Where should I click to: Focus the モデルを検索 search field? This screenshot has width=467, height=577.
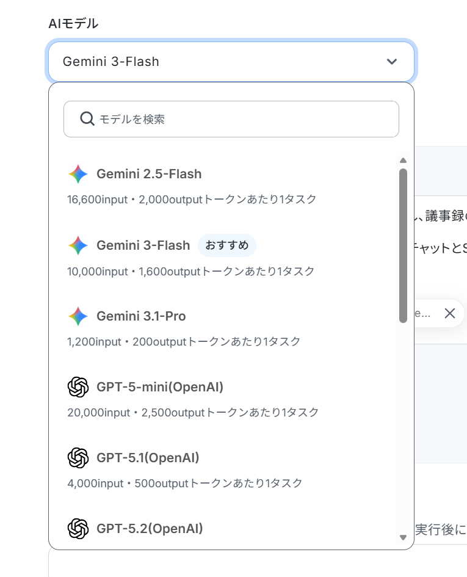tap(231, 119)
